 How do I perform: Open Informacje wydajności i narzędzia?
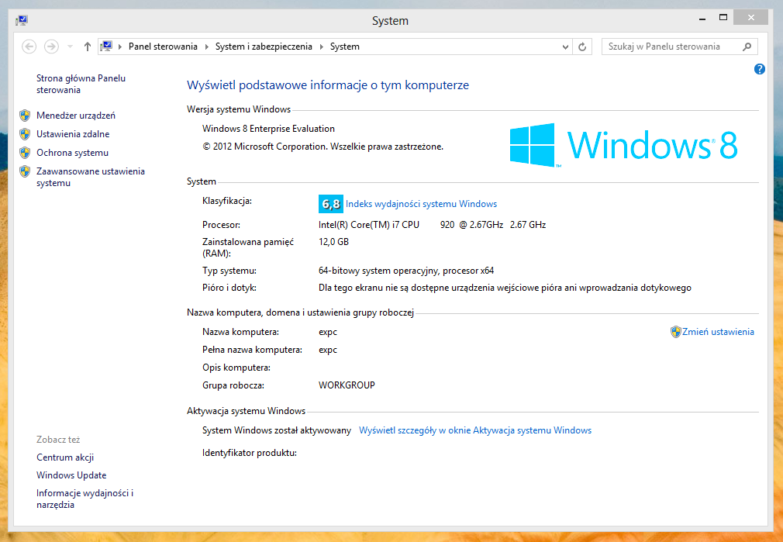[x=85, y=499]
